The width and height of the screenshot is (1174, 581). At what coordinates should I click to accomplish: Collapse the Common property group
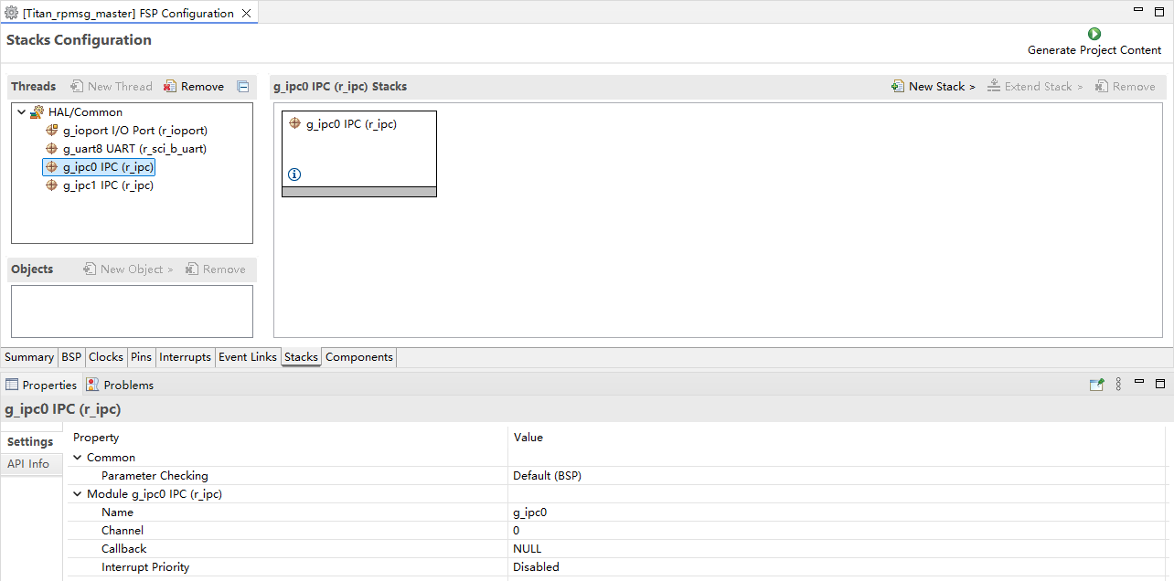[x=78, y=458]
